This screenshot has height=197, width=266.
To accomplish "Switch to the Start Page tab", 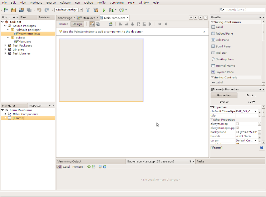I will [x=65, y=18].
